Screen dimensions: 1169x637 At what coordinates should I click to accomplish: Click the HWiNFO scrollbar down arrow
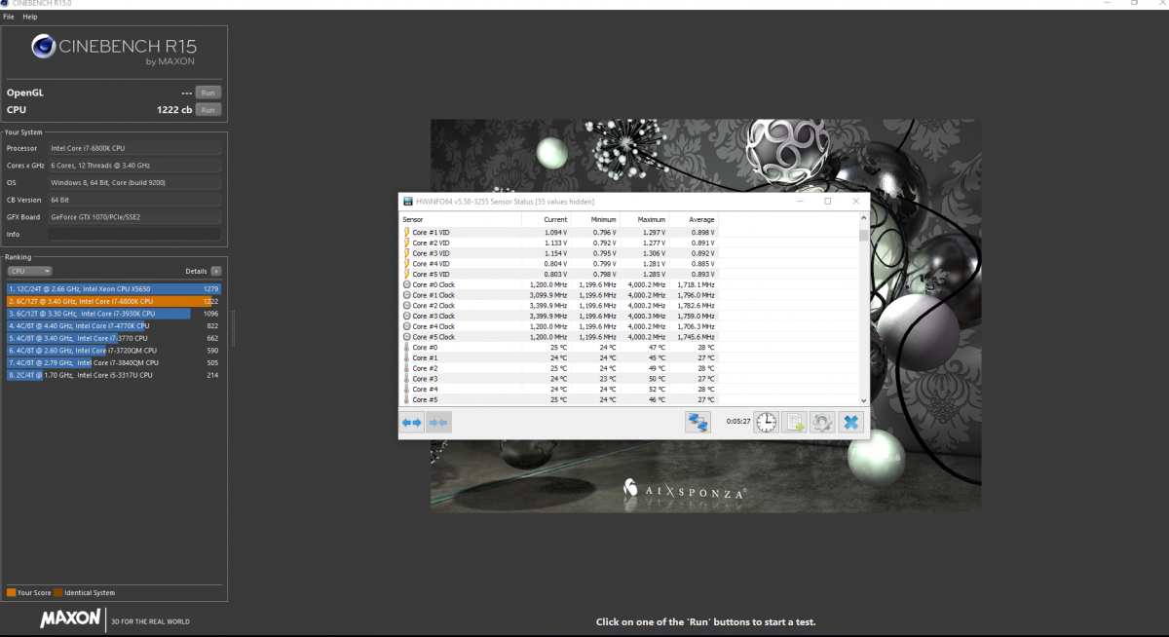tap(863, 399)
